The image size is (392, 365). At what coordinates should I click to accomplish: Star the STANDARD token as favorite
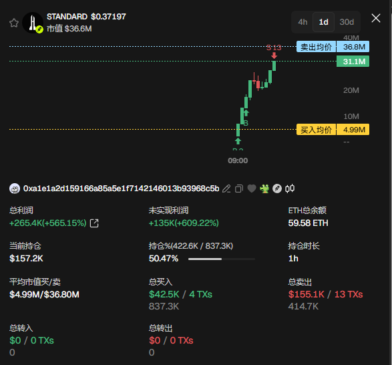point(14,23)
